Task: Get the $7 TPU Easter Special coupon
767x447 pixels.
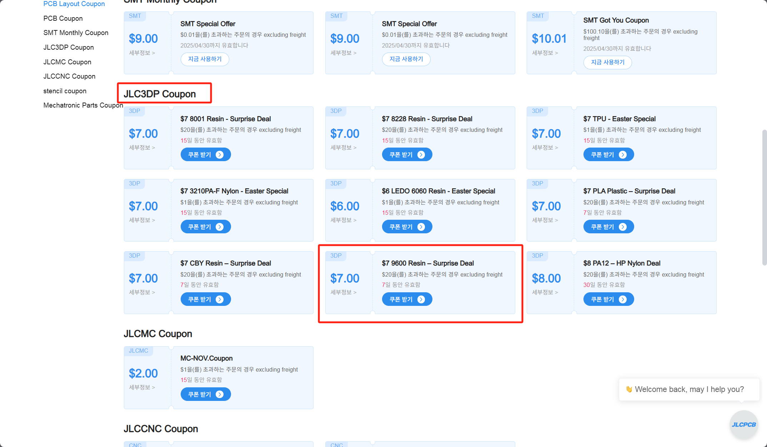Action: [x=608, y=155]
